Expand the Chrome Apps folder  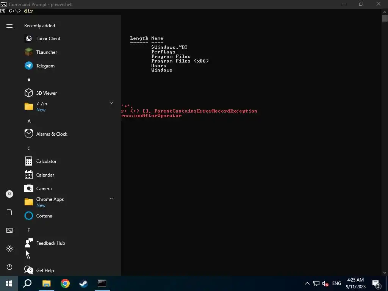(x=111, y=199)
